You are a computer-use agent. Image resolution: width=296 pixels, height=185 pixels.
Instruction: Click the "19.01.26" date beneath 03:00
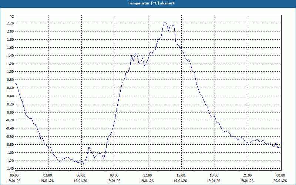(x=47, y=181)
